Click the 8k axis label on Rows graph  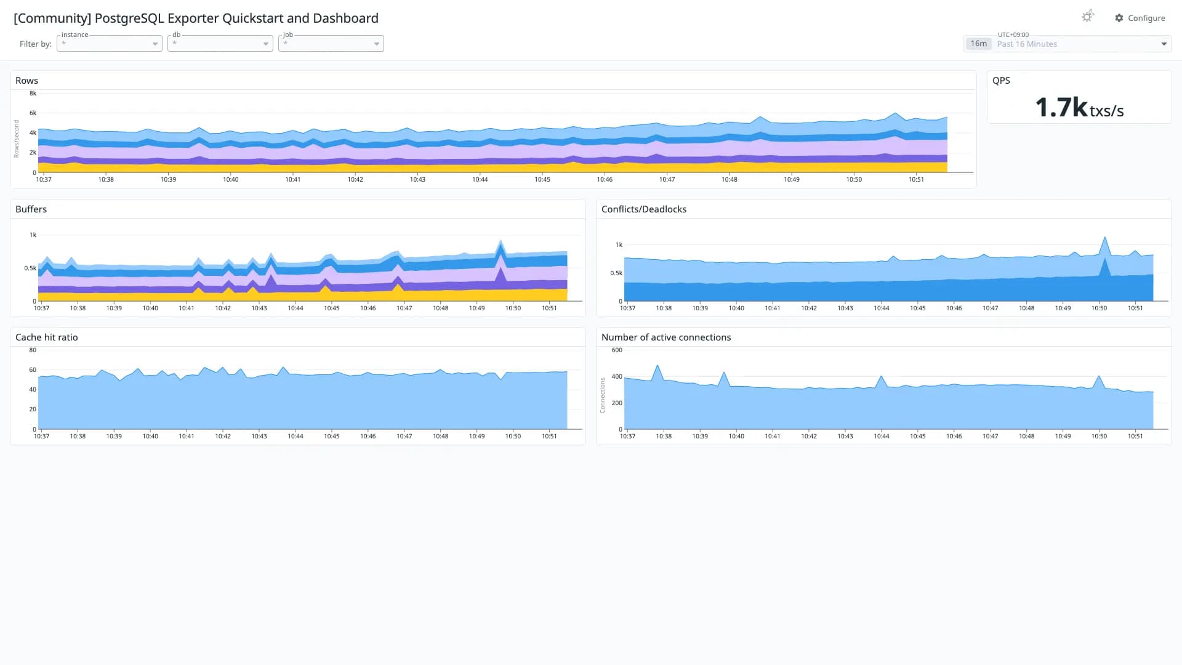[x=33, y=94]
